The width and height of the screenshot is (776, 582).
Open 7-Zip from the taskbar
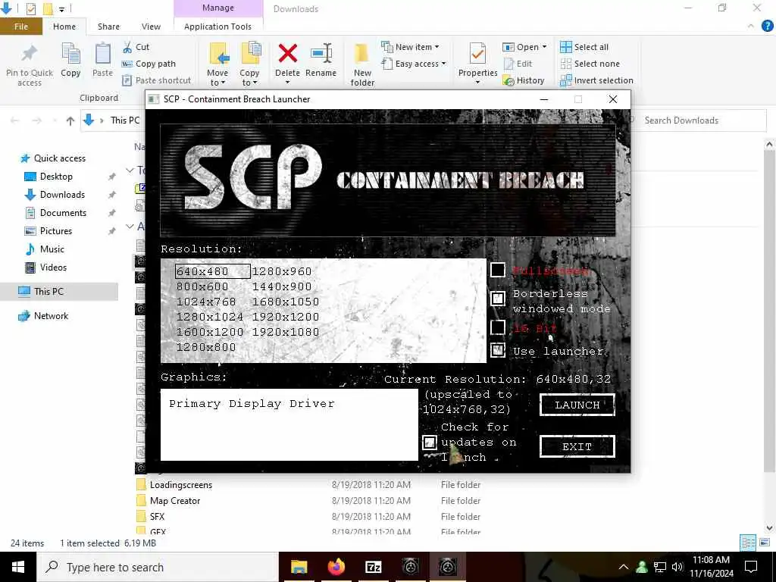(x=373, y=567)
